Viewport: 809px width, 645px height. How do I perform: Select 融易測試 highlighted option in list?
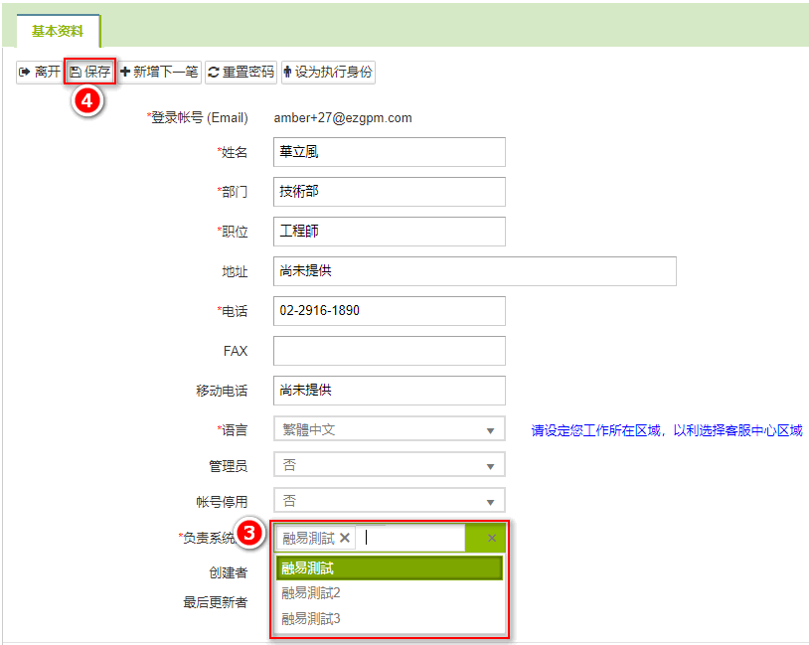[x=390, y=568]
